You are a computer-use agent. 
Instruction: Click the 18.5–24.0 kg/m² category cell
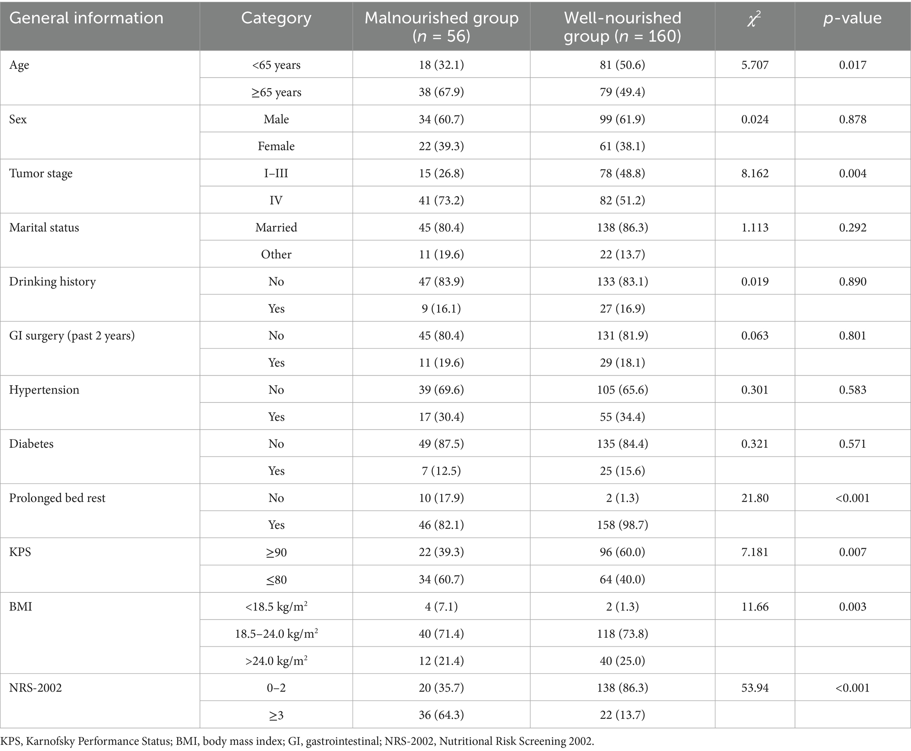point(276,634)
